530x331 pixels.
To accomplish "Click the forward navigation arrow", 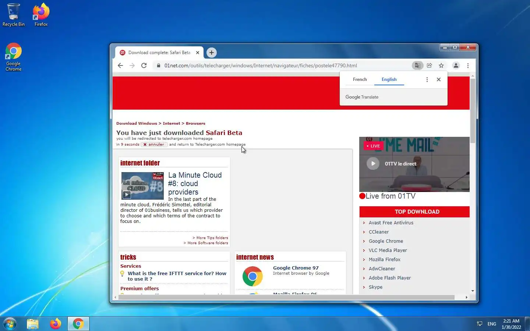I will (132, 65).
